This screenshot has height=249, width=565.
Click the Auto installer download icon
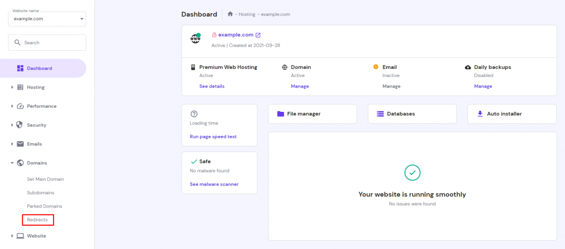[x=479, y=114]
